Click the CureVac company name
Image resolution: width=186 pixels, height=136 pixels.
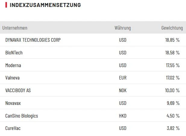click(13, 128)
